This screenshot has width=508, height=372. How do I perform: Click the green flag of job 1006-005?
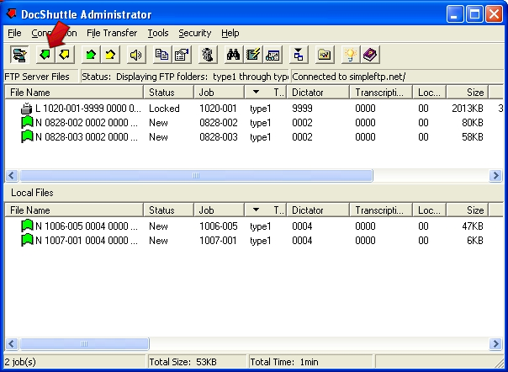(x=27, y=226)
